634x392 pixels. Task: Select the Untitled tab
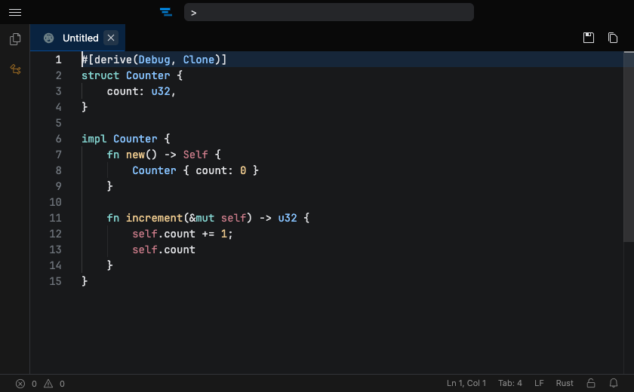click(x=78, y=38)
